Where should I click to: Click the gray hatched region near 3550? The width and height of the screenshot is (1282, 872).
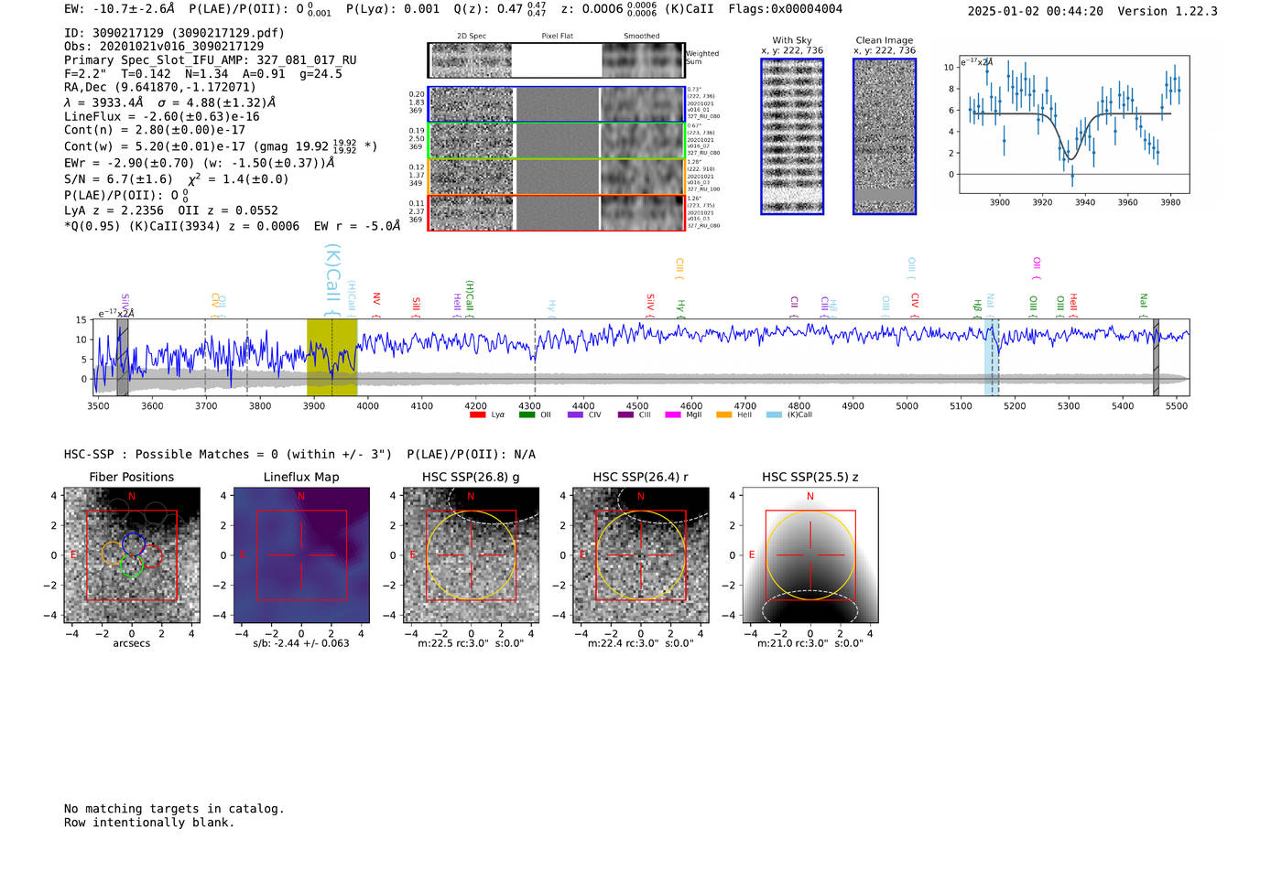click(x=123, y=358)
